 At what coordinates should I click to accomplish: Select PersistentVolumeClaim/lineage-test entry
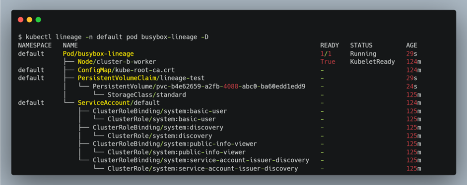[141, 78]
